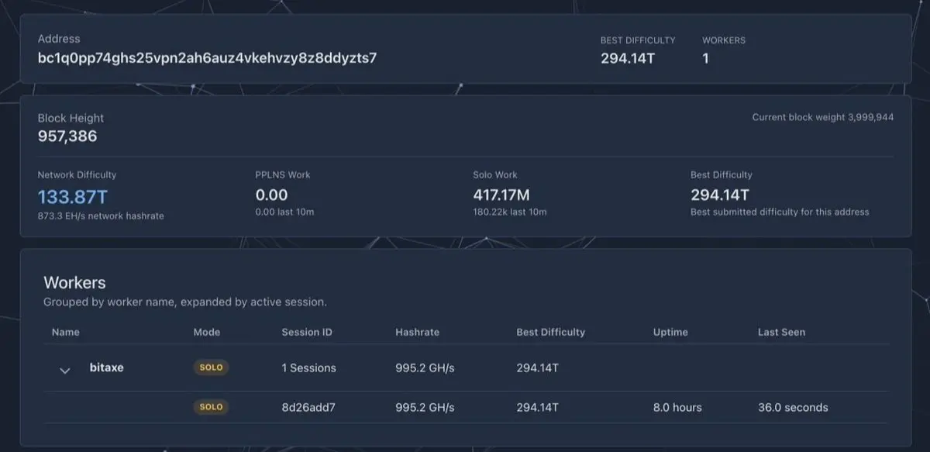The height and width of the screenshot is (452, 930).
Task: Click the Block Height label
Action: pyautogui.click(x=71, y=118)
